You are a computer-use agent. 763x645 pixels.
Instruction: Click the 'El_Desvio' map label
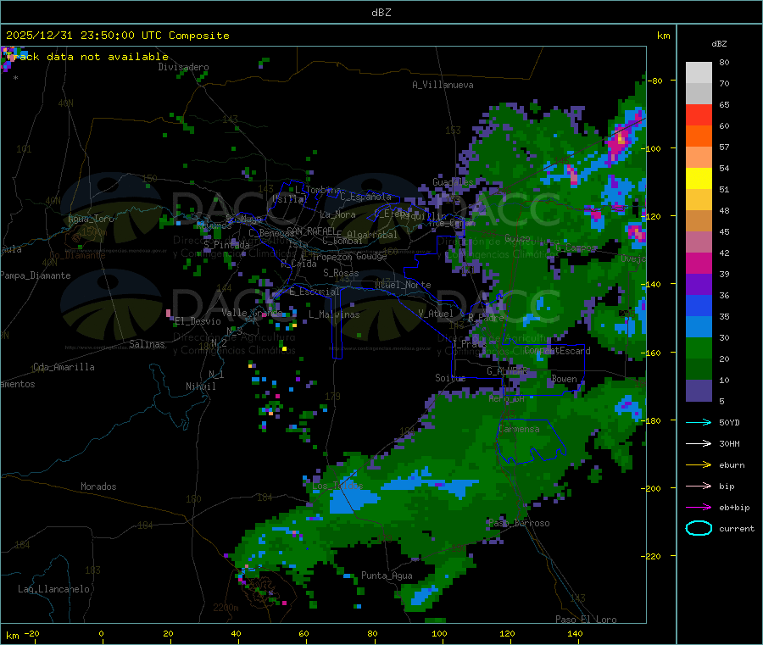[198, 321]
